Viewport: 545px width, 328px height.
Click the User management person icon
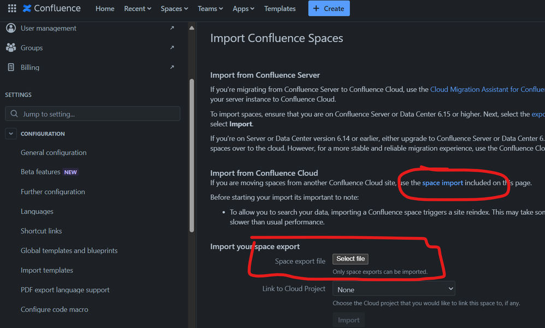[x=11, y=28]
